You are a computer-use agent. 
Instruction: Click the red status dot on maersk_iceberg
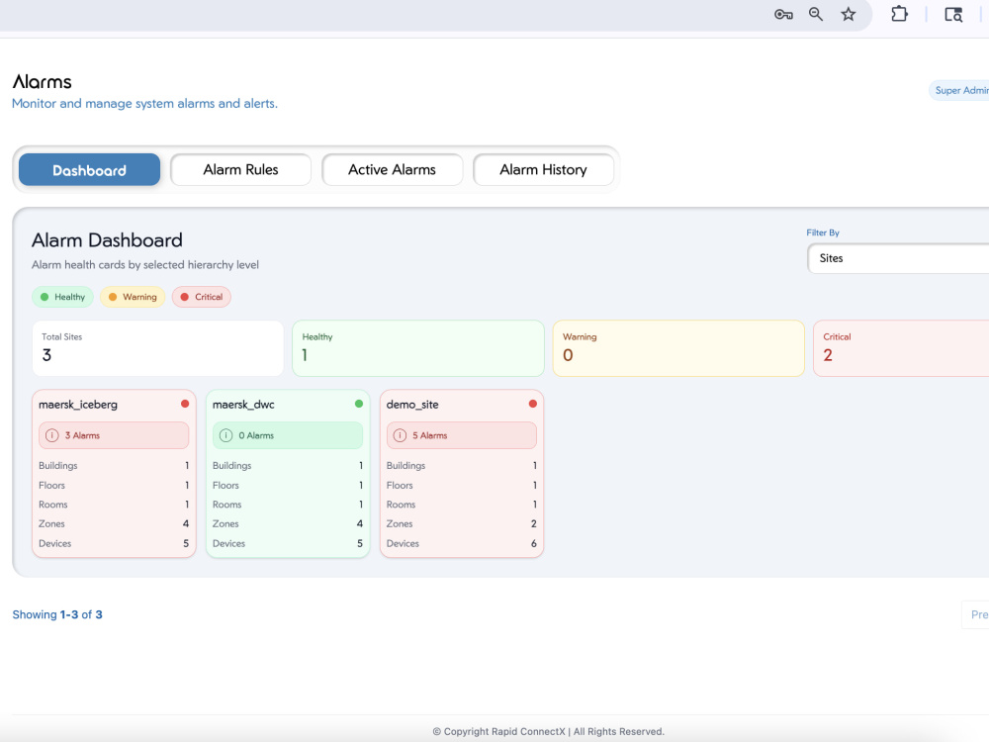coord(185,404)
